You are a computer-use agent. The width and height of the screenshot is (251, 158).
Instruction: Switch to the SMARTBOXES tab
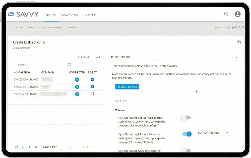[70, 15]
